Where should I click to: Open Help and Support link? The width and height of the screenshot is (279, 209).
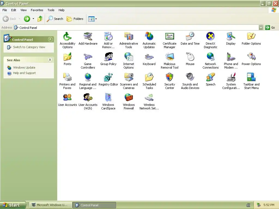coord(24,73)
